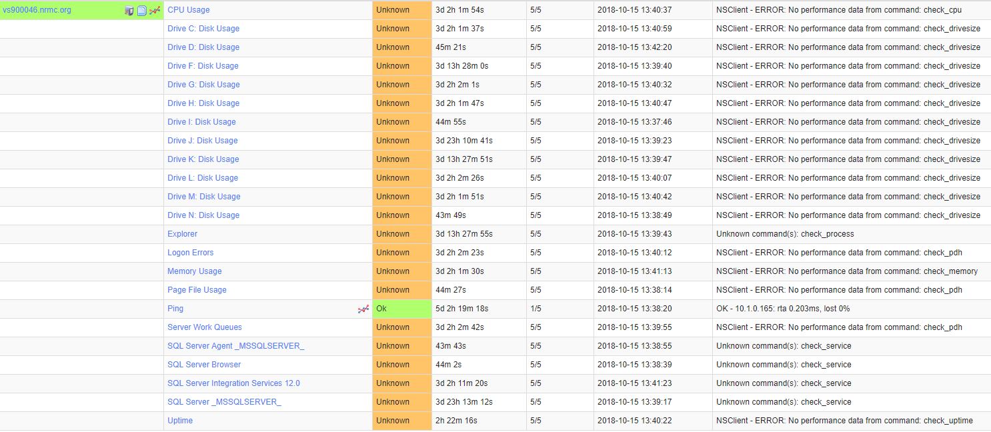Open Page File Usage service details
Viewport: 991px width, 432px height.
tap(197, 290)
